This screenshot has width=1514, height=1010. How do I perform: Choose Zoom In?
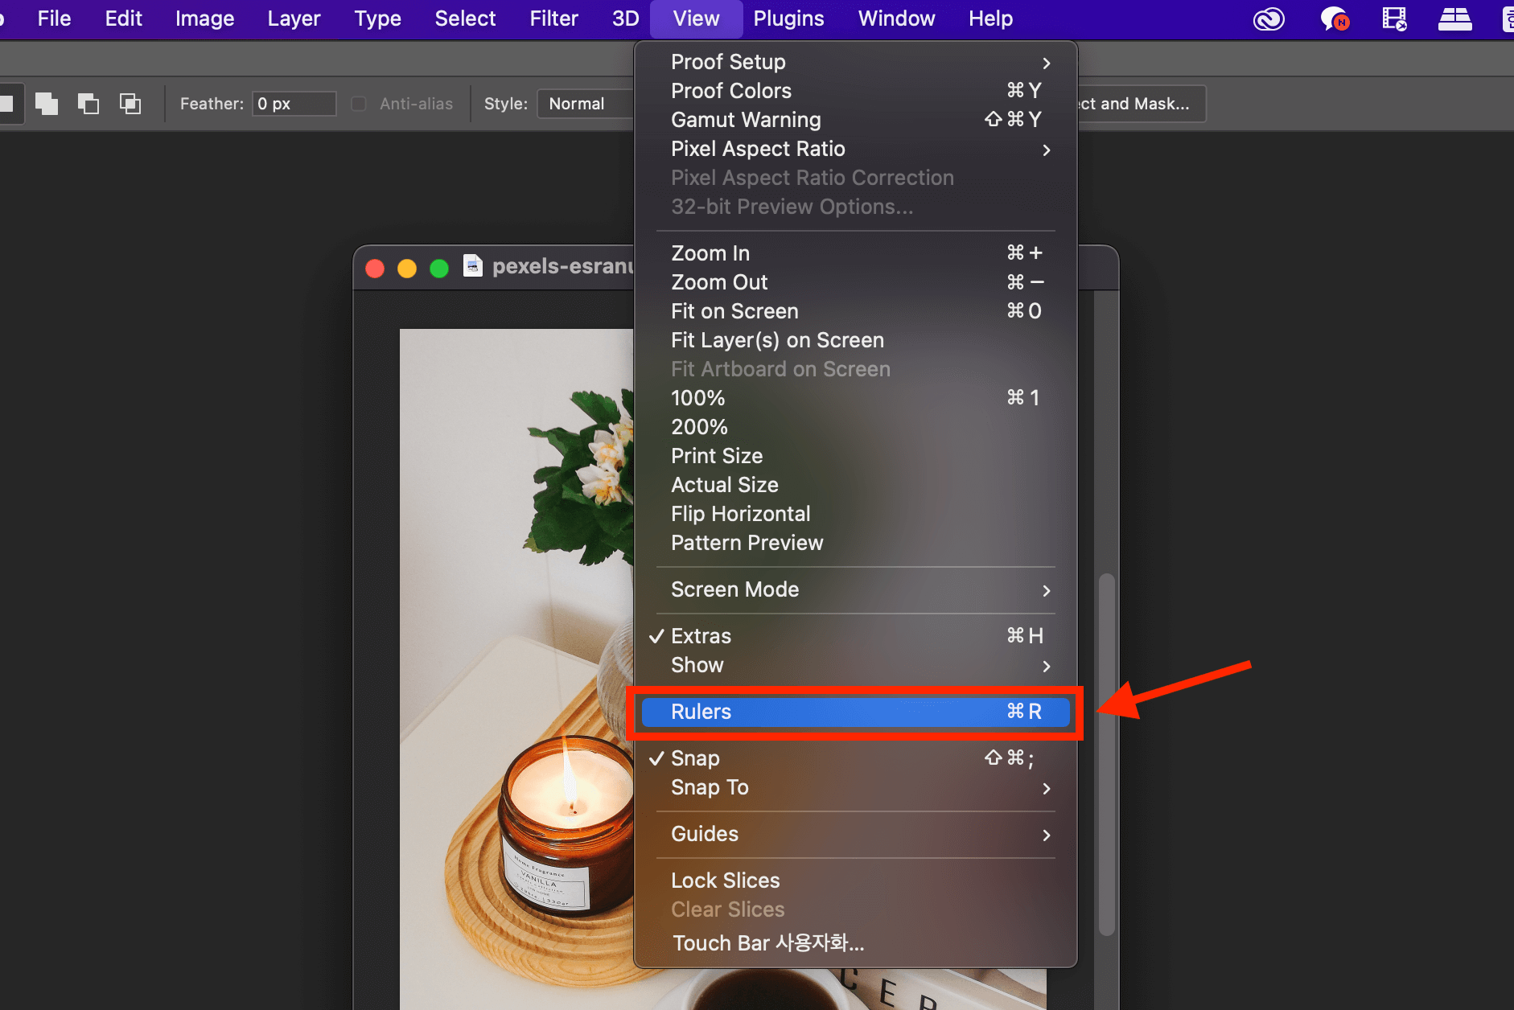click(855, 253)
